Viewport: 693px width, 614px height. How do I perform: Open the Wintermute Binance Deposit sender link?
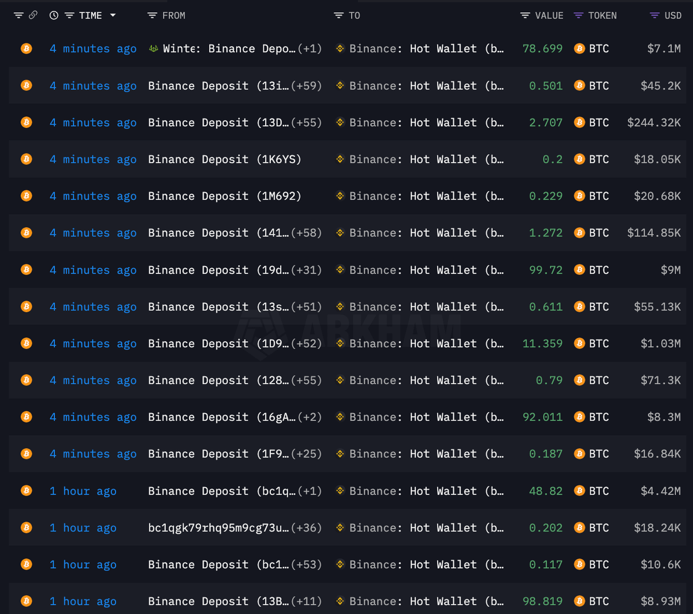(229, 48)
